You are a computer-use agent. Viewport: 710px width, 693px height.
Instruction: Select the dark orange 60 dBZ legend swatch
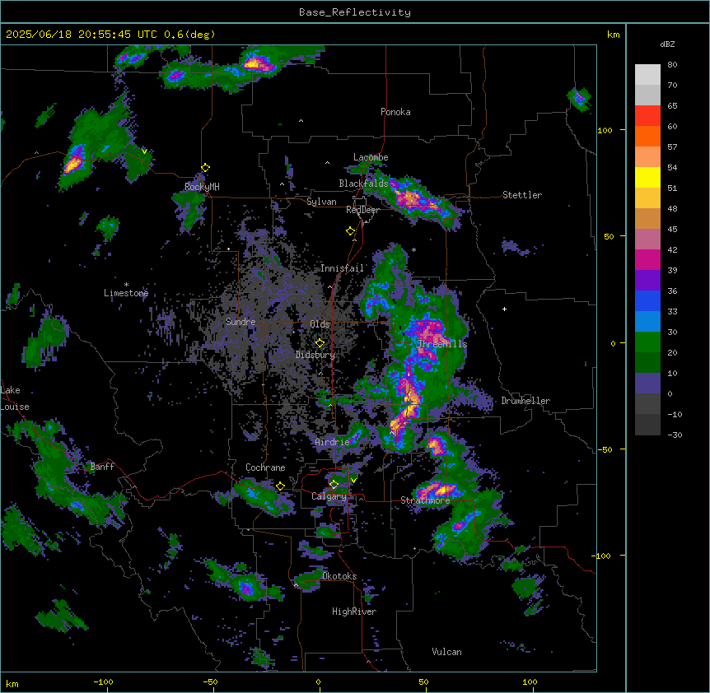[x=647, y=136]
